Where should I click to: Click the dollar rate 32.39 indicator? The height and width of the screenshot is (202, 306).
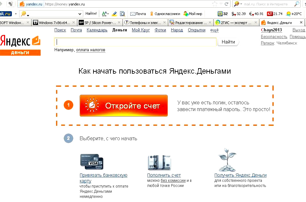coord(238,14)
